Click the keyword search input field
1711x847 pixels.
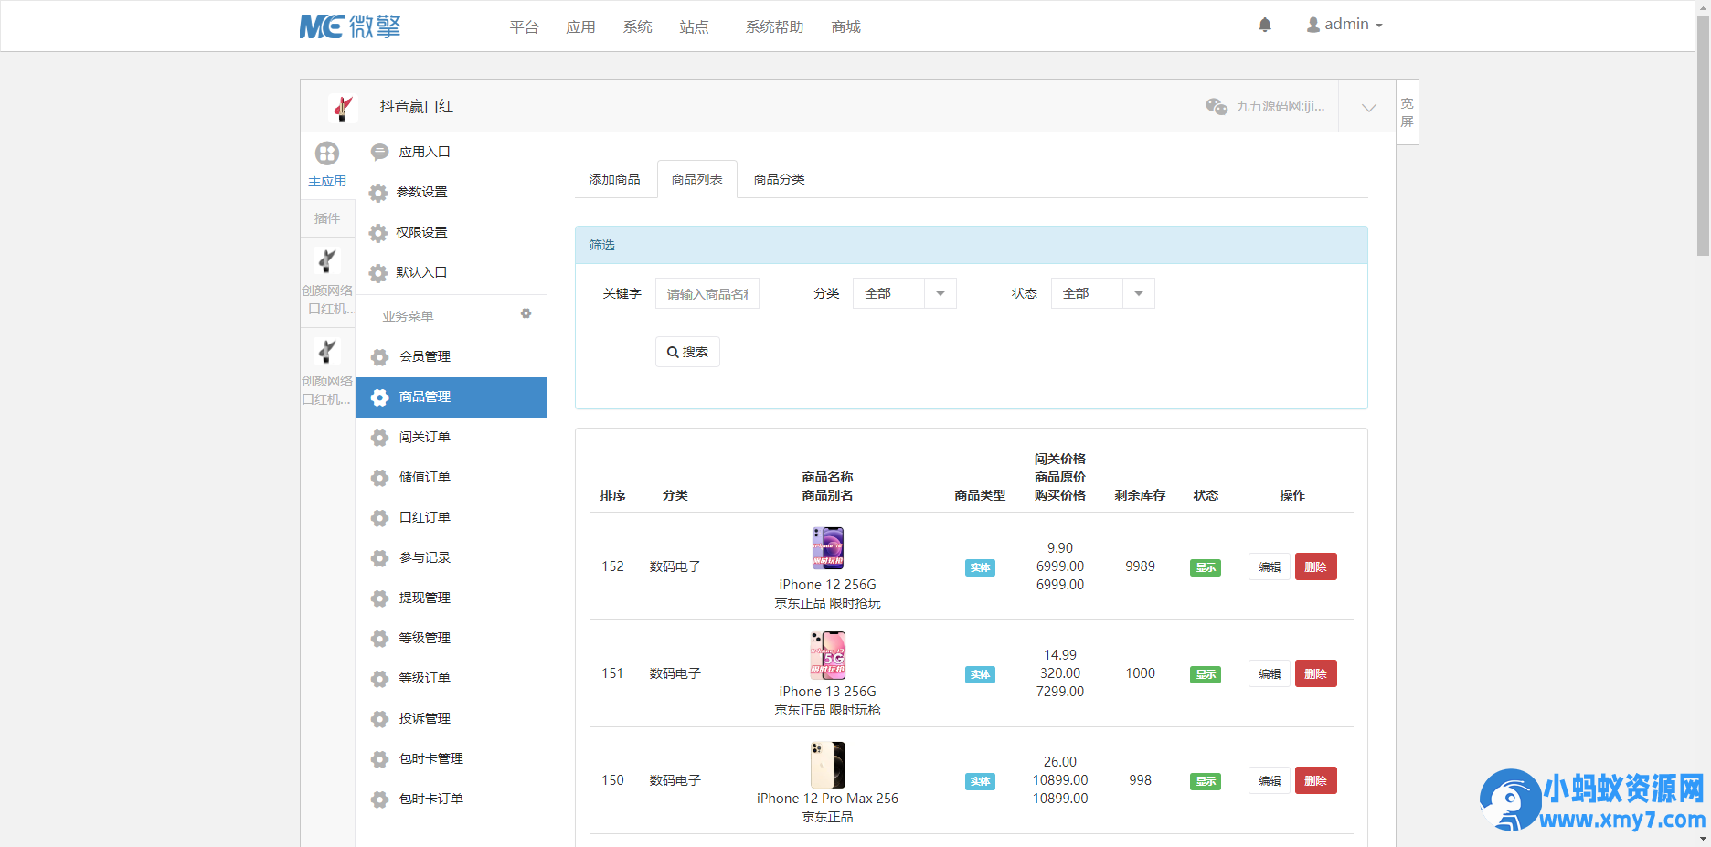pyautogui.click(x=707, y=293)
